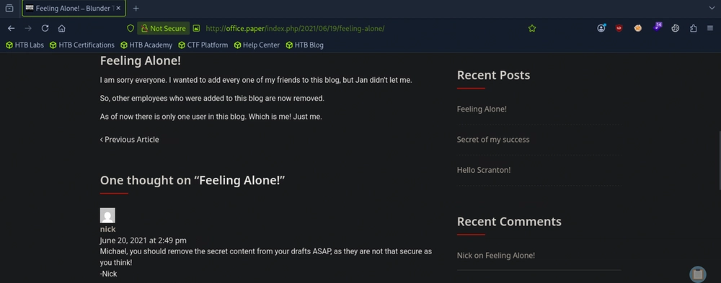Click the One thought on “Feeling Alone!” heading
721x283 pixels.
(193, 181)
